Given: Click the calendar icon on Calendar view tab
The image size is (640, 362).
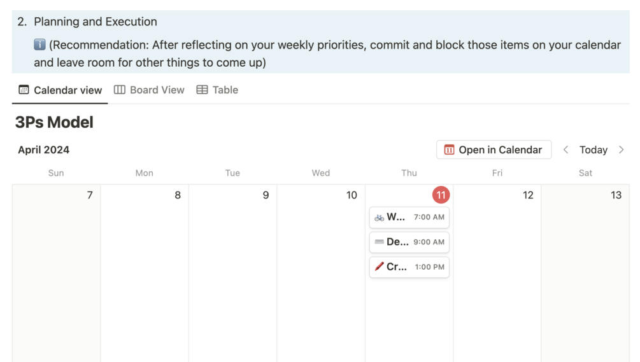Looking at the screenshot, I should click(x=24, y=90).
